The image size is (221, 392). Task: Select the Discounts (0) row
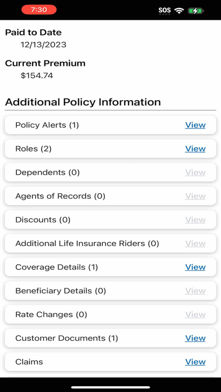tap(111, 220)
